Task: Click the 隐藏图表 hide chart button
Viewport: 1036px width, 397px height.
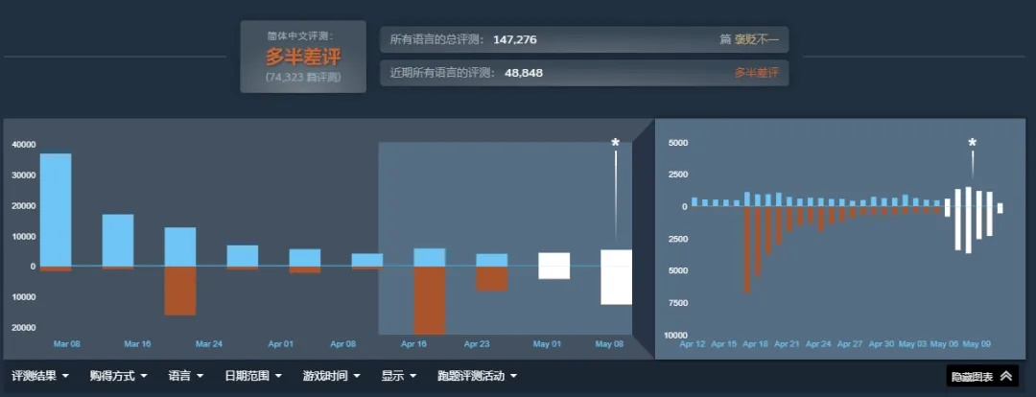Action: (x=982, y=376)
